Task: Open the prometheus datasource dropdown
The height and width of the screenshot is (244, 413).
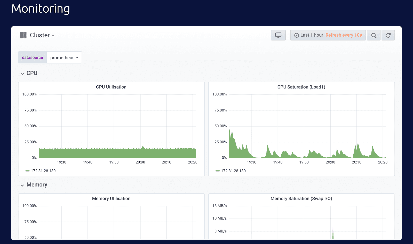Action: [64, 58]
